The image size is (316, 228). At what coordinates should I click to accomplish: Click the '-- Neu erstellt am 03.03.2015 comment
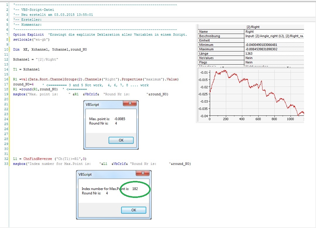point(53,15)
